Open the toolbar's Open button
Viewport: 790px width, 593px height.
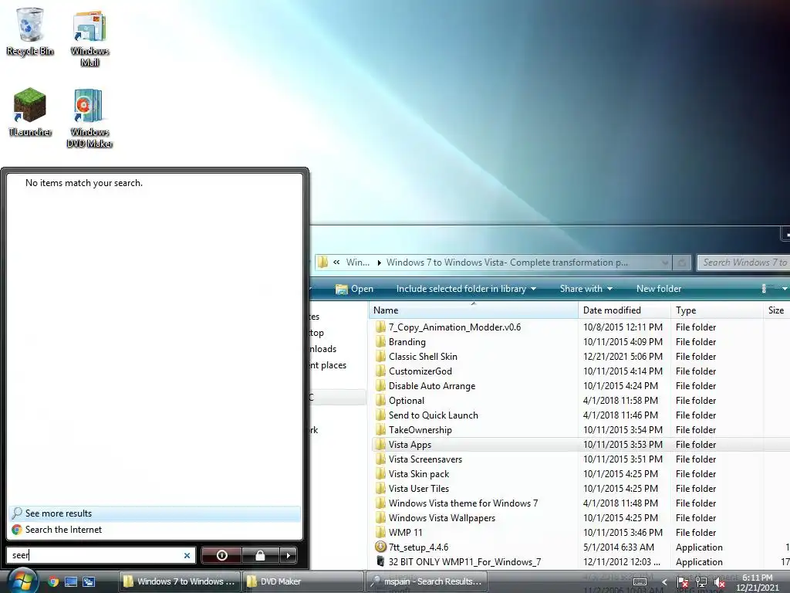tap(355, 289)
